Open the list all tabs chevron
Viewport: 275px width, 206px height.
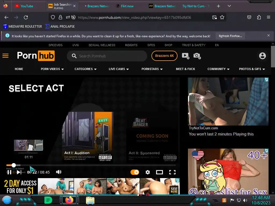pos(229,6)
